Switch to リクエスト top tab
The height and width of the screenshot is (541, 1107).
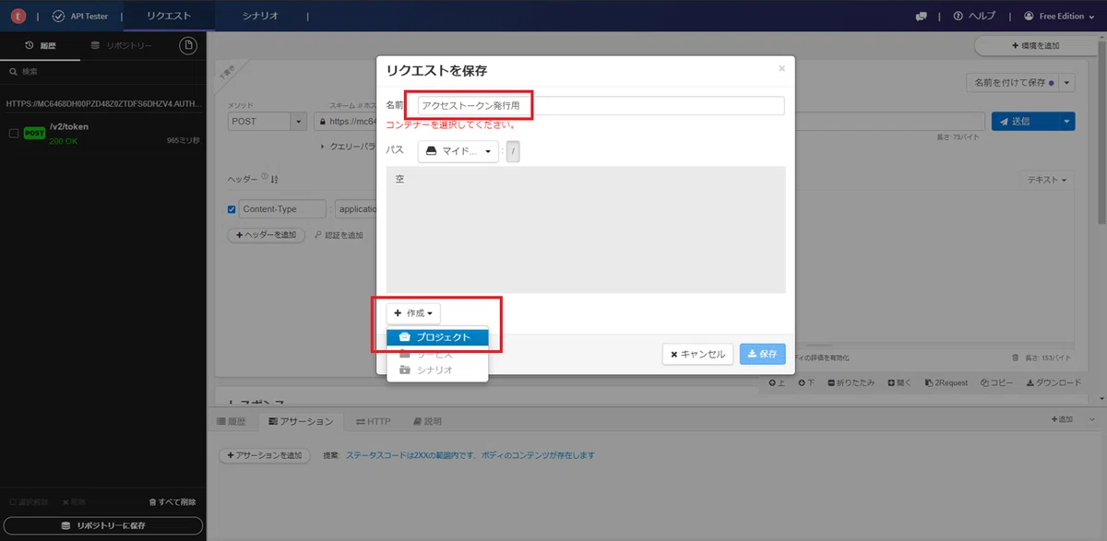click(170, 17)
